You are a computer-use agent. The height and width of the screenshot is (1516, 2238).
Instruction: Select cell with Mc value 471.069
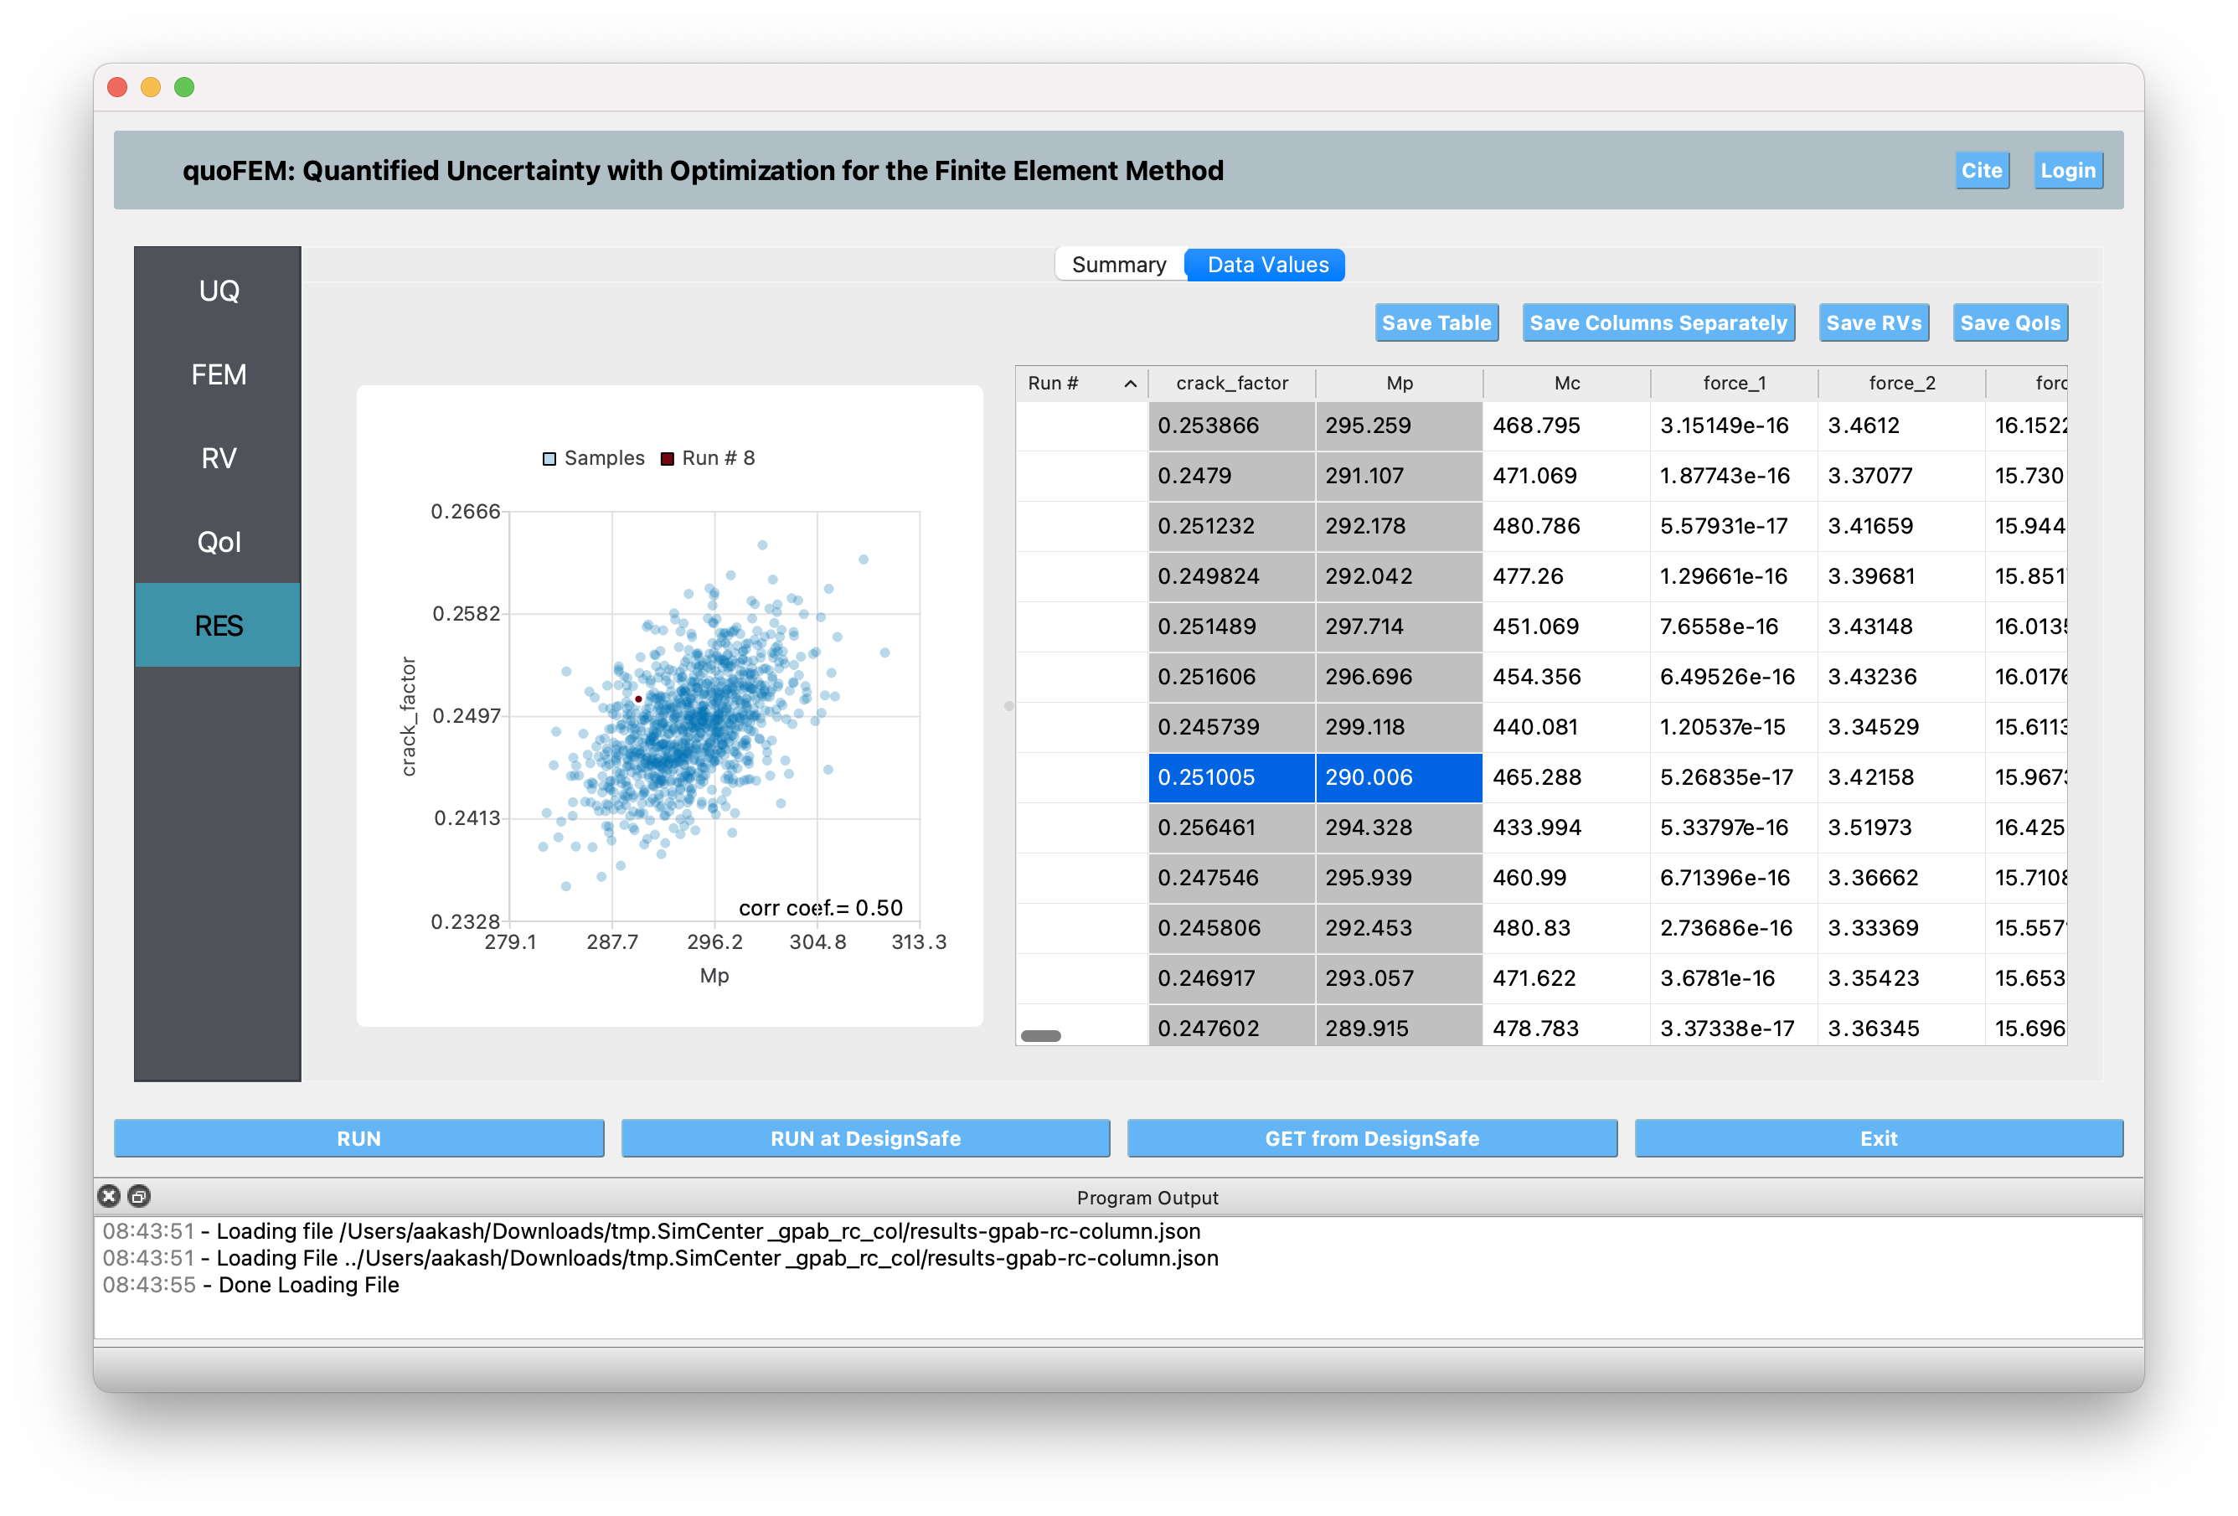[1567, 476]
